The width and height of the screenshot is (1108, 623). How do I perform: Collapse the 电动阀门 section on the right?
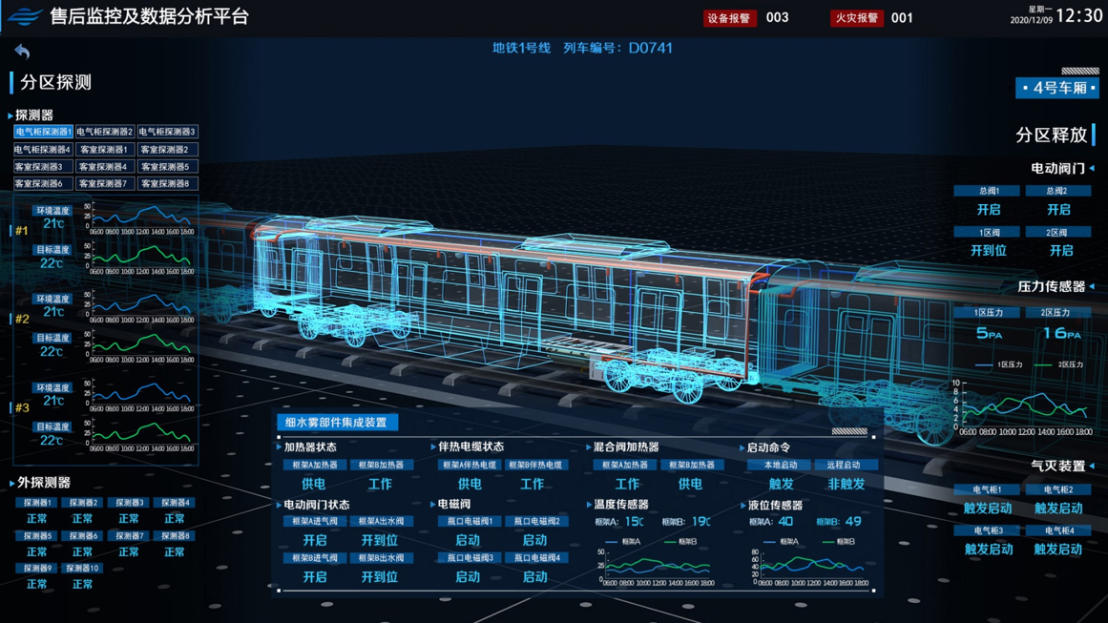click(1093, 169)
